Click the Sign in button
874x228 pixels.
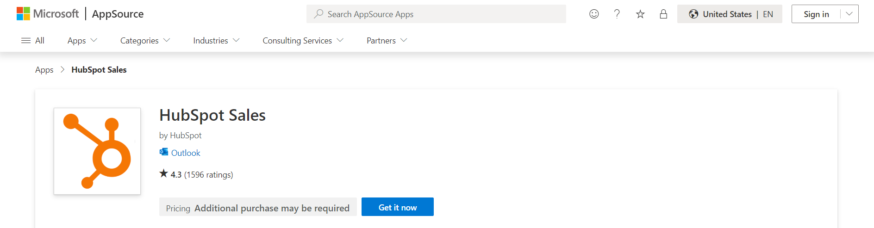816,14
